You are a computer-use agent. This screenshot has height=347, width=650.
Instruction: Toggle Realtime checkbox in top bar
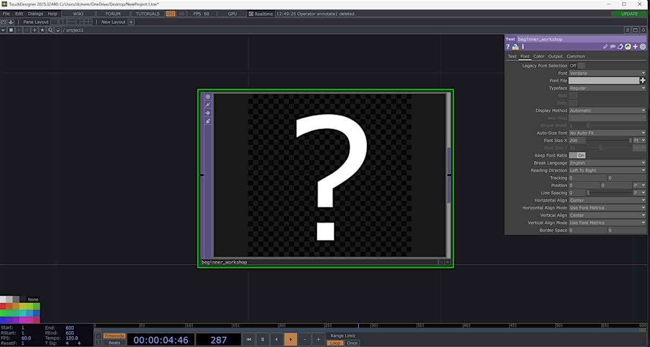251,14
